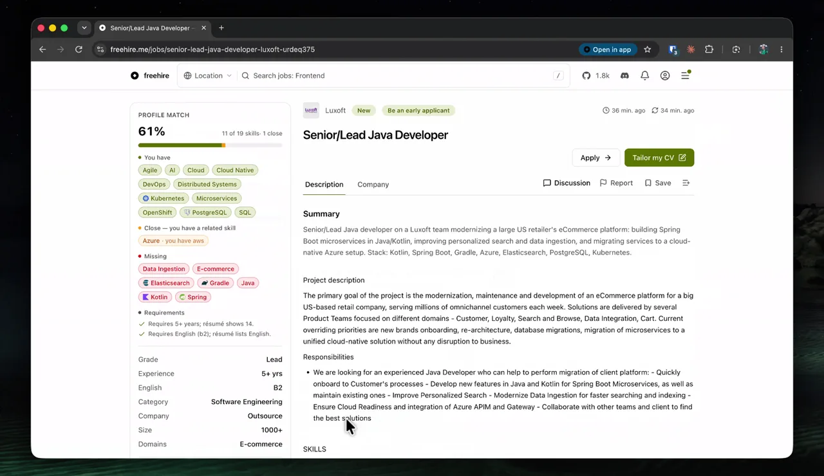Open the Discussion link
The image size is (824, 476).
click(x=566, y=183)
